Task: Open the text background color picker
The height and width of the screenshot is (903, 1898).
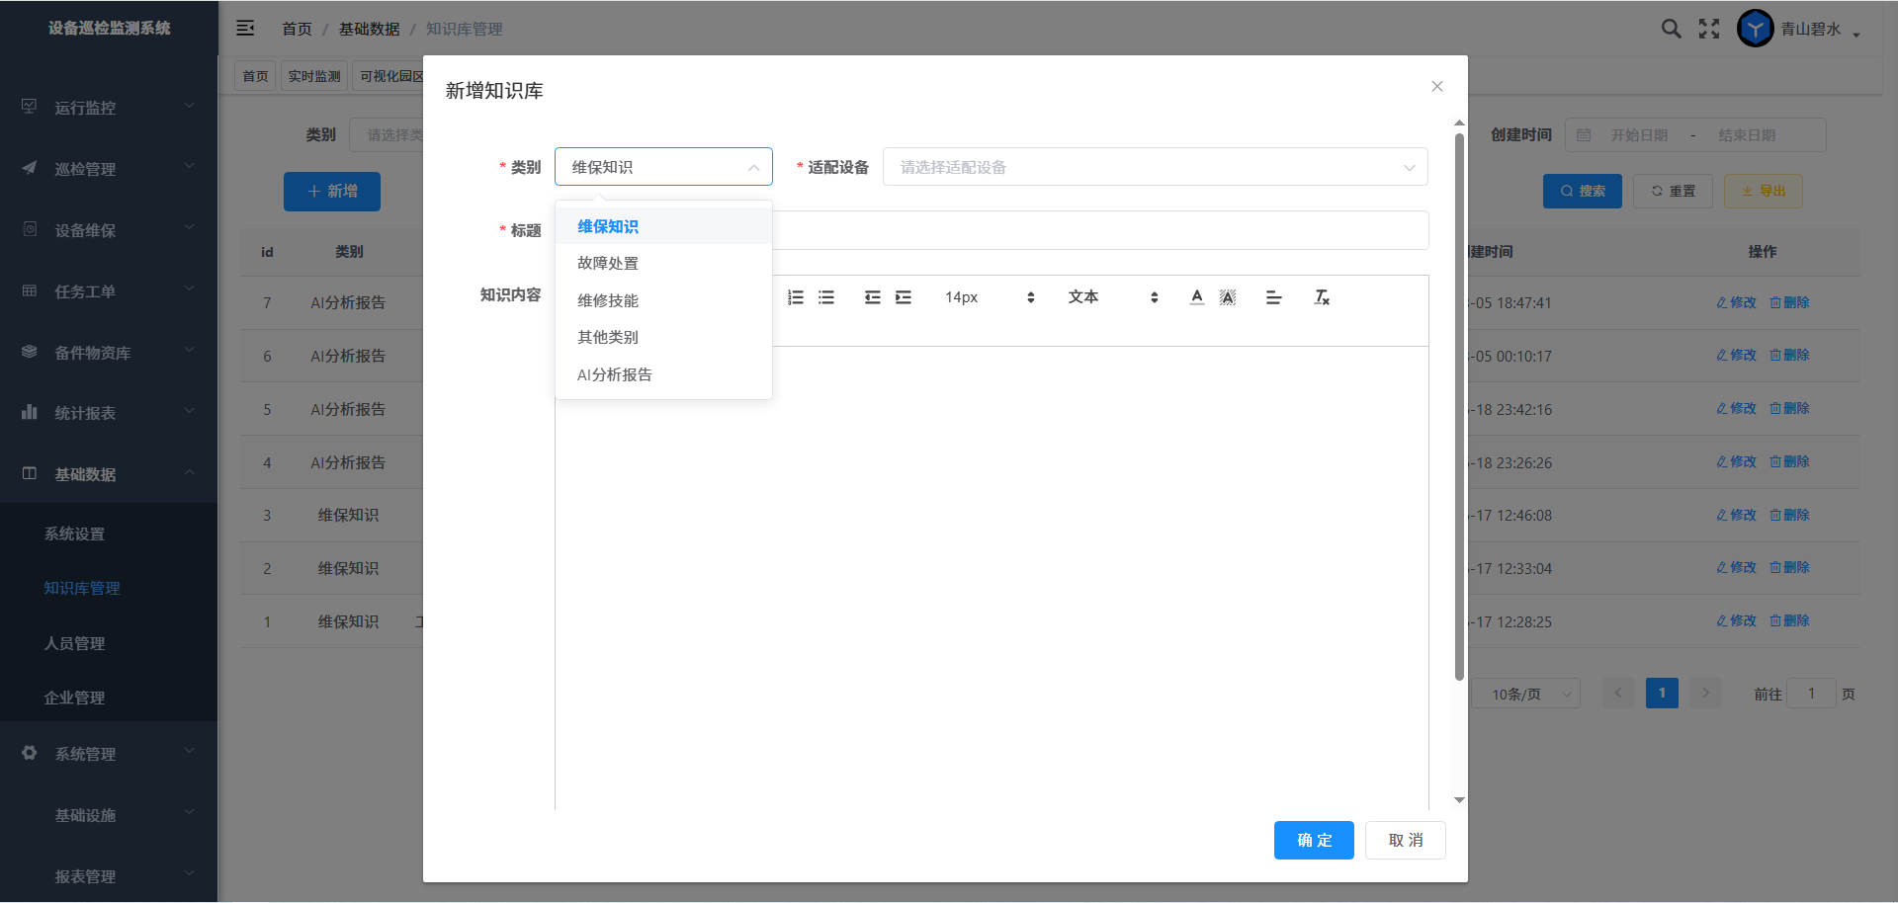Action: pyautogui.click(x=1228, y=297)
